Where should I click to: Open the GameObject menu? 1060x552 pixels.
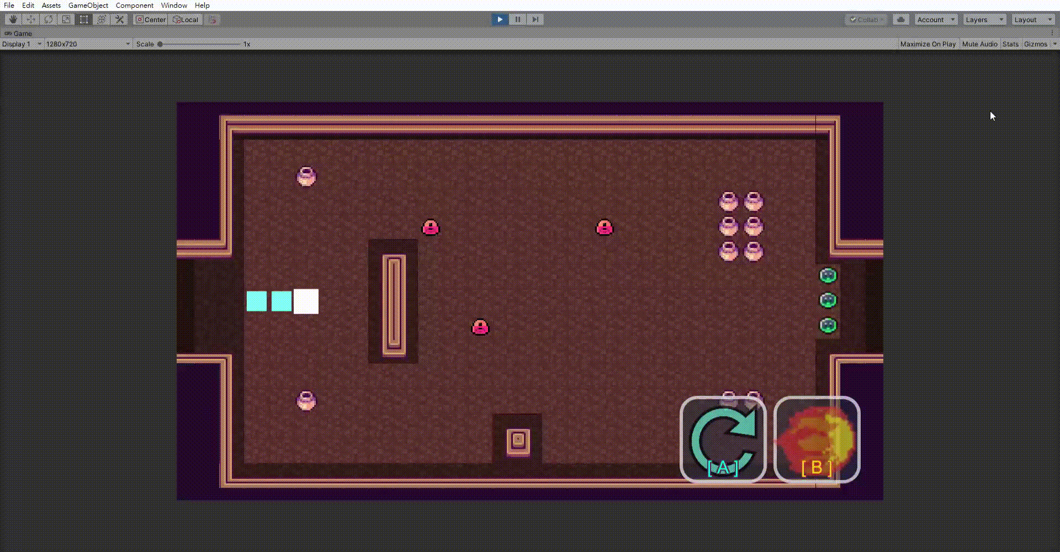pyautogui.click(x=88, y=5)
